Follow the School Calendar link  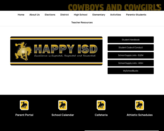click(x=63, y=115)
